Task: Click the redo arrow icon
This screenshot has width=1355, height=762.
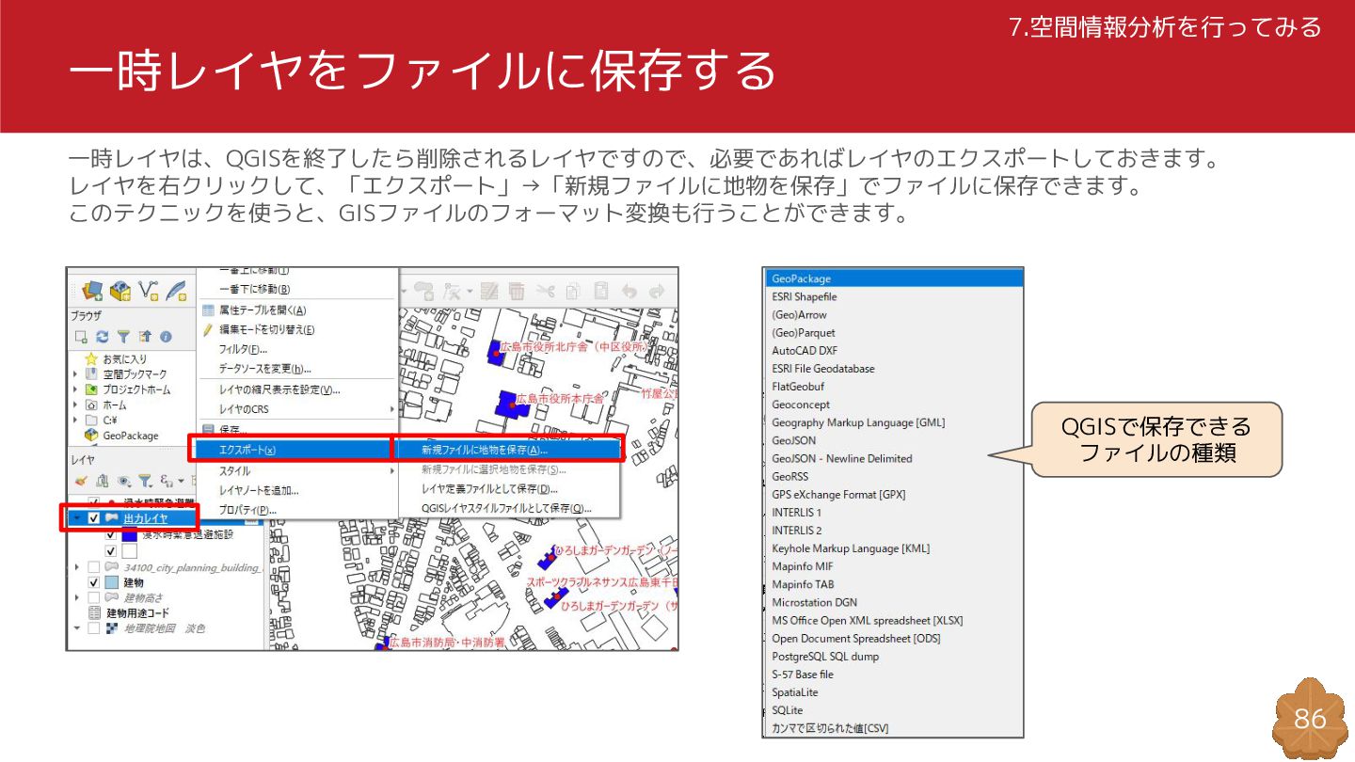Action: point(657,291)
